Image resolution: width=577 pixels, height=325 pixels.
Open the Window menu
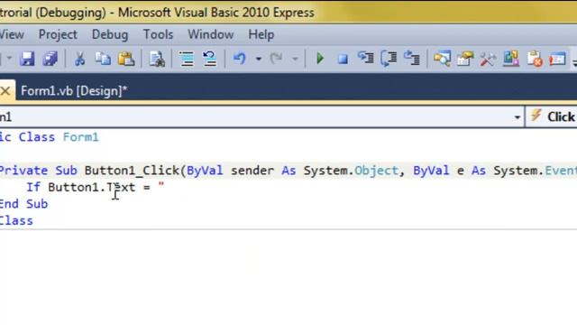pyautogui.click(x=210, y=34)
